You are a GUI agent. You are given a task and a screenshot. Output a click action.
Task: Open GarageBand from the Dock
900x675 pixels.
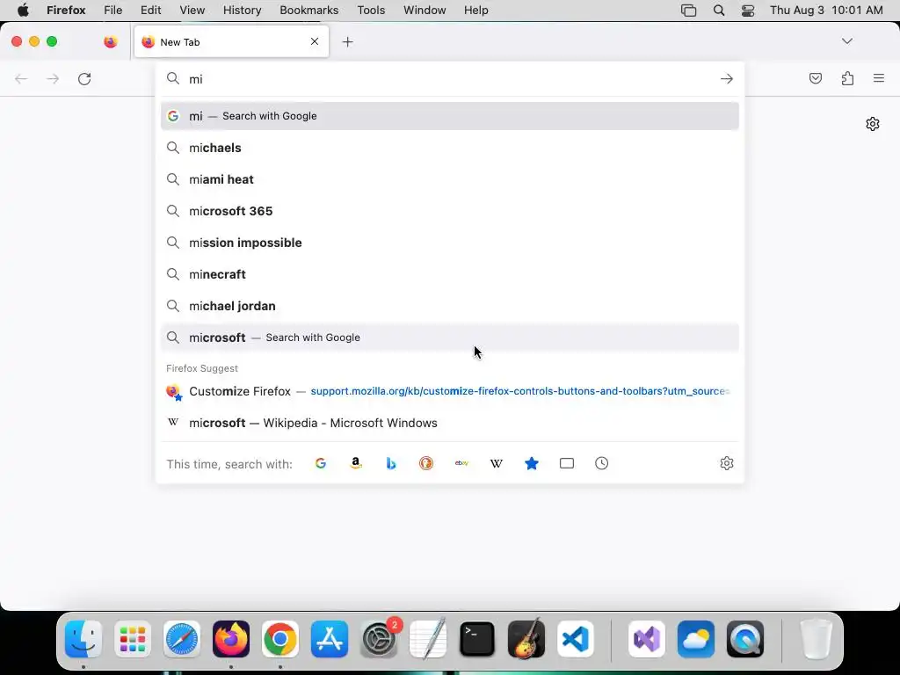click(526, 638)
